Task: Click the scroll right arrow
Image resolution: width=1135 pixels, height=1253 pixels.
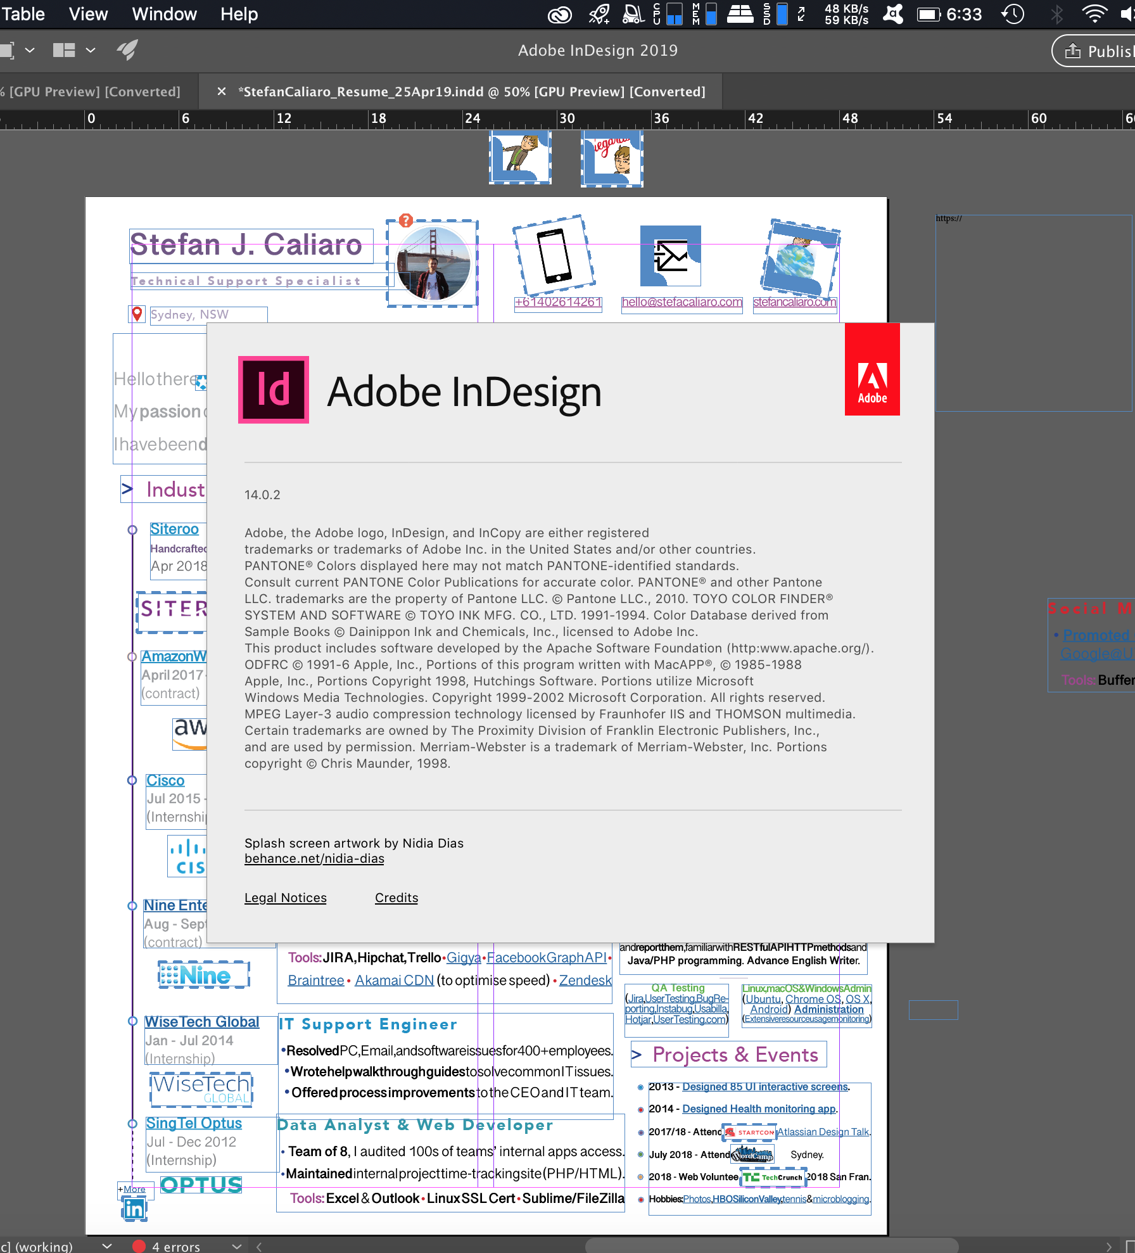Action: tap(1108, 1246)
